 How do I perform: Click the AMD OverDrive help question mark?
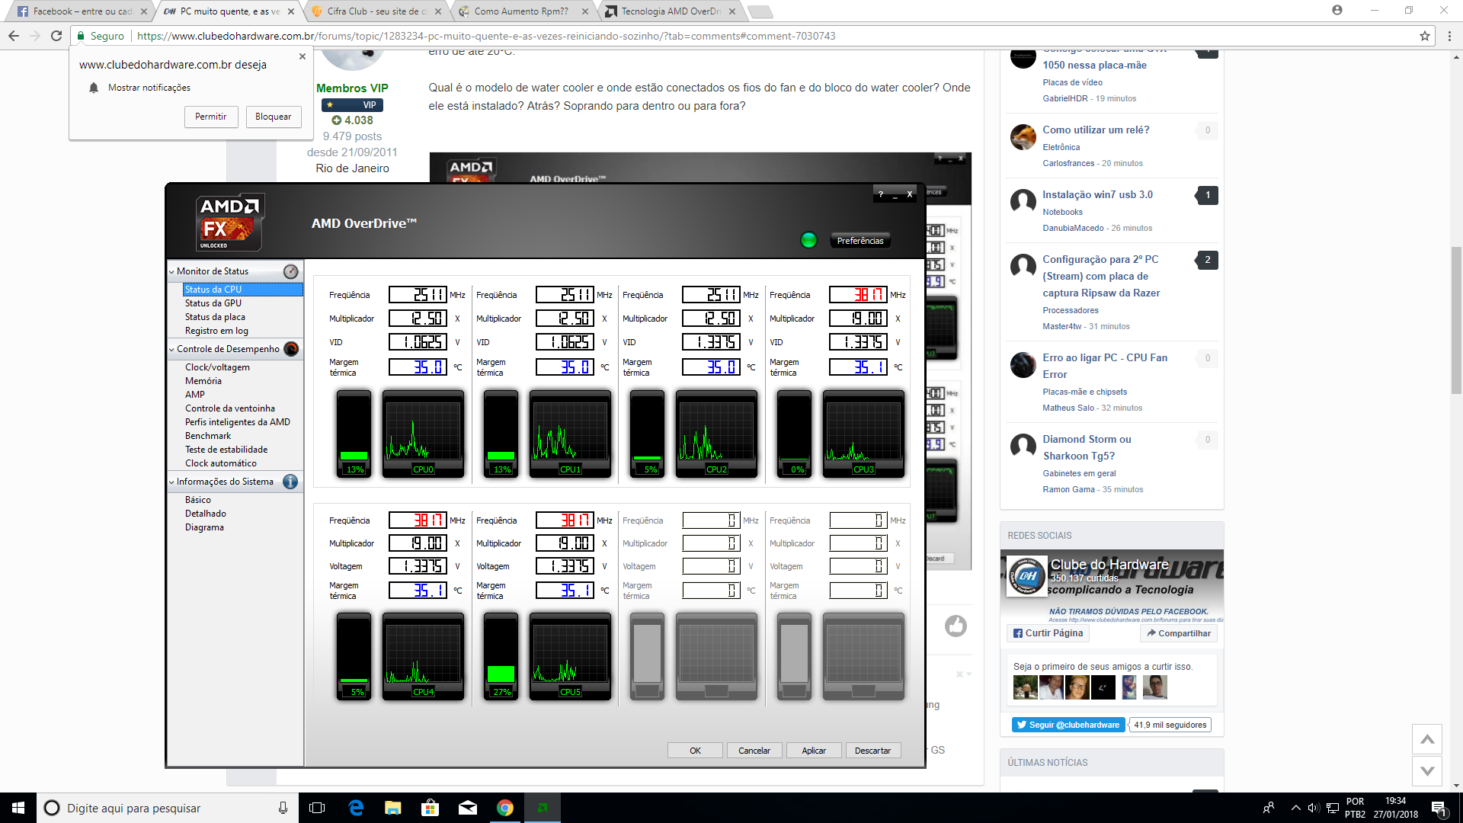click(881, 194)
